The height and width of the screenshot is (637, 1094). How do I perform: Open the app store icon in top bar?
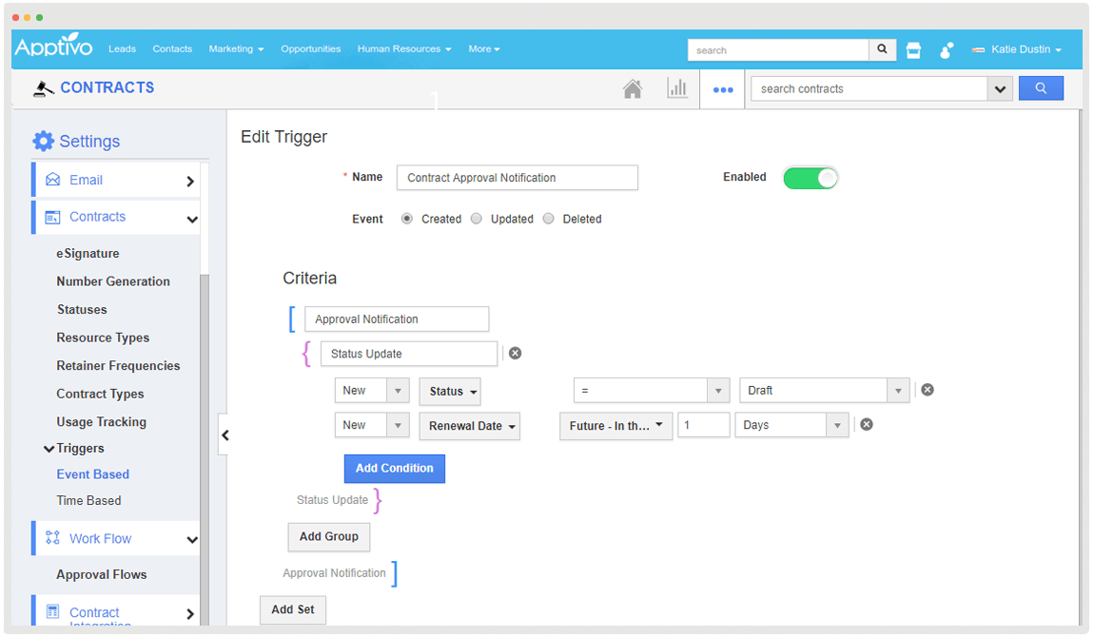[913, 50]
